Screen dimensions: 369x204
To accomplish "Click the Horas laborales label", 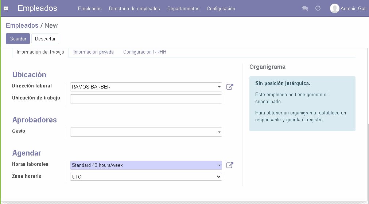I will 30,164.
